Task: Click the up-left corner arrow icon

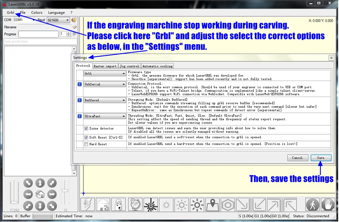Action: [x=290, y=204]
